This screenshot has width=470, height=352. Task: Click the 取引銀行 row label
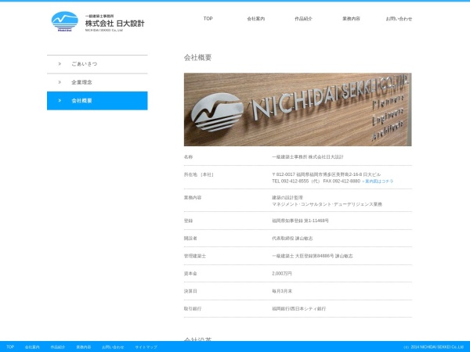(x=193, y=309)
